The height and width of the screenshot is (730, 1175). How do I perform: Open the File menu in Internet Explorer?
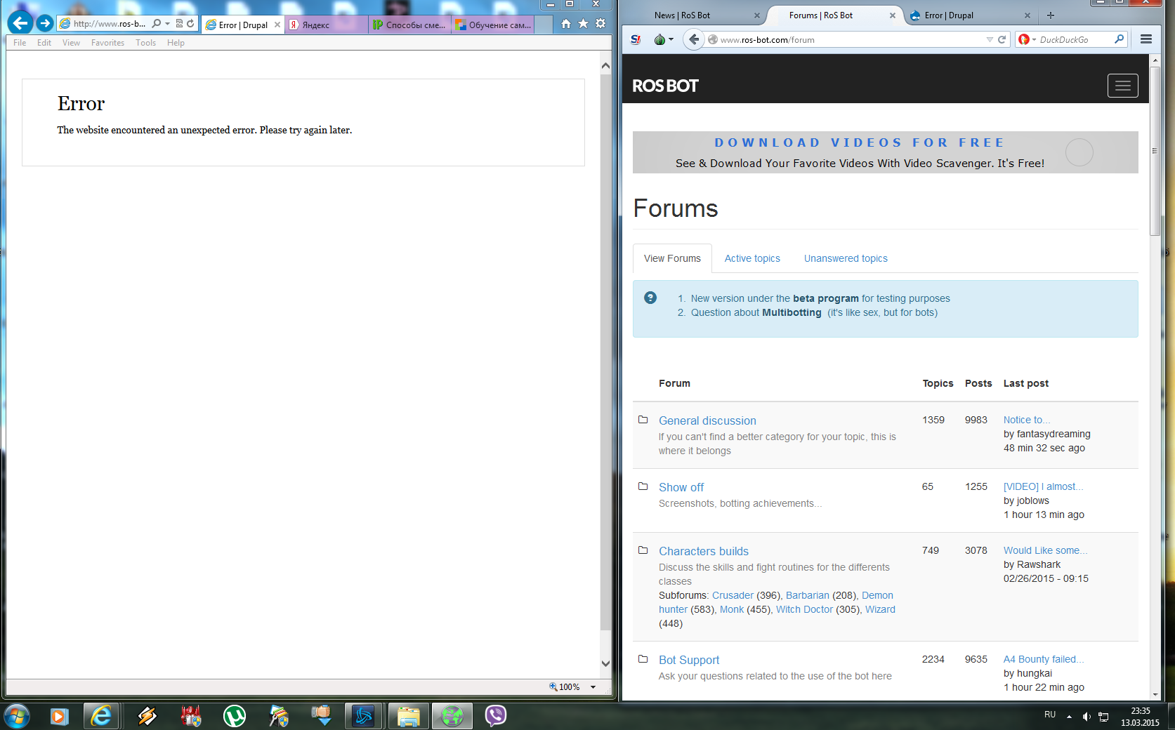(20, 43)
